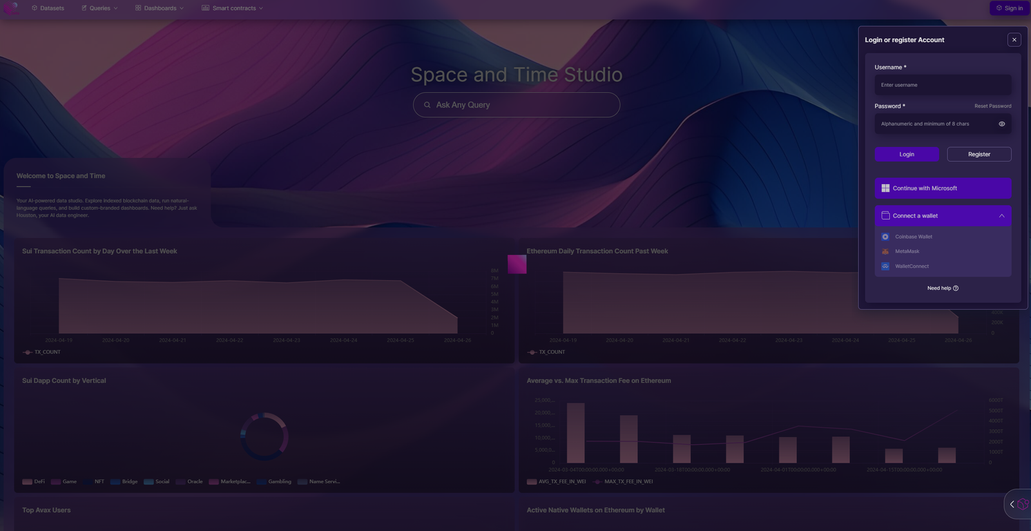Click 'Average vs. Max Transaction Fee' title
Viewport: 1031px width, 531px height.
coord(599,381)
